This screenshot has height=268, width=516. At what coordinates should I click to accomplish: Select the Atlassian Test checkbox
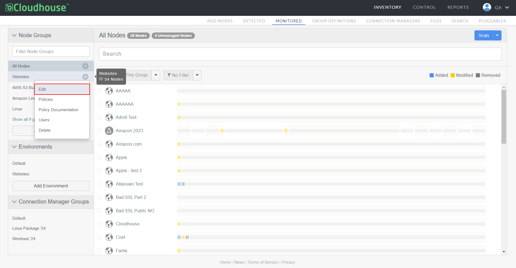(99, 184)
